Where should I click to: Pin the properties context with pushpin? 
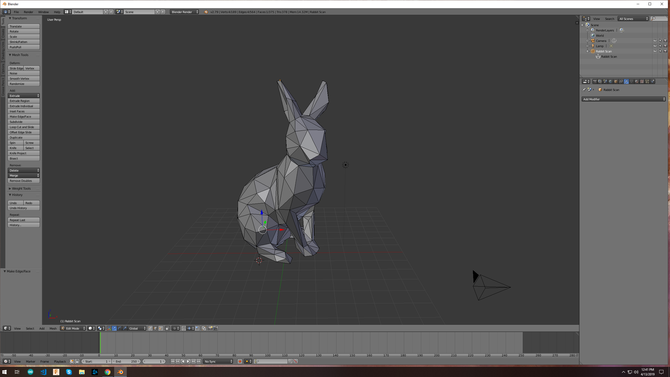[584, 90]
